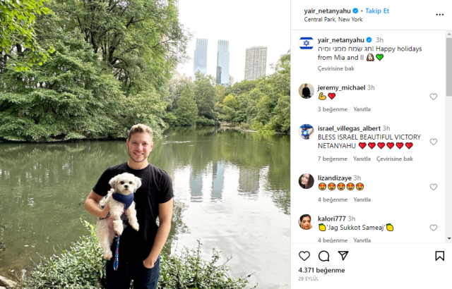Like israel_villegas_albert's comment

pyautogui.click(x=433, y=142)
